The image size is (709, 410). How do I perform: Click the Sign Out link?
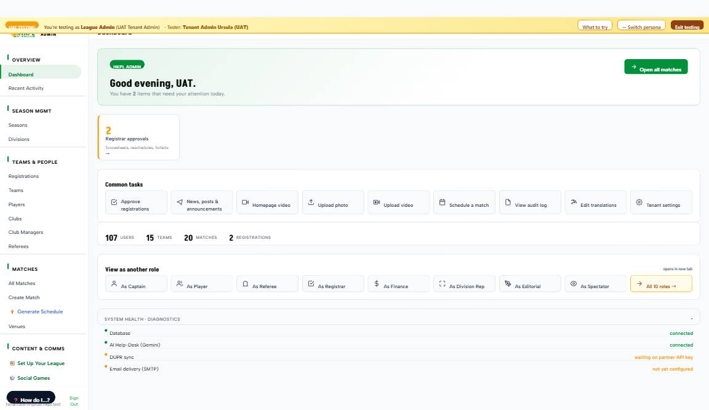(x=74, y=401)
